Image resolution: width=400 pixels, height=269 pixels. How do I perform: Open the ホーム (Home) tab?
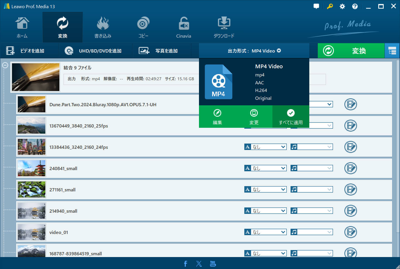tap(22, 28)
